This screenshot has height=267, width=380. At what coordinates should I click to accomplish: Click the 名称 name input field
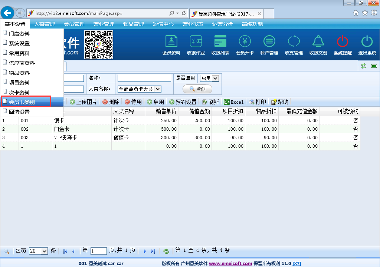click(144, 78)
